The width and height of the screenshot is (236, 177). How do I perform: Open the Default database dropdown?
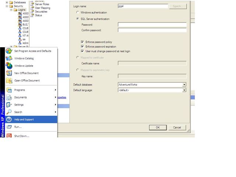coord(184,84)
